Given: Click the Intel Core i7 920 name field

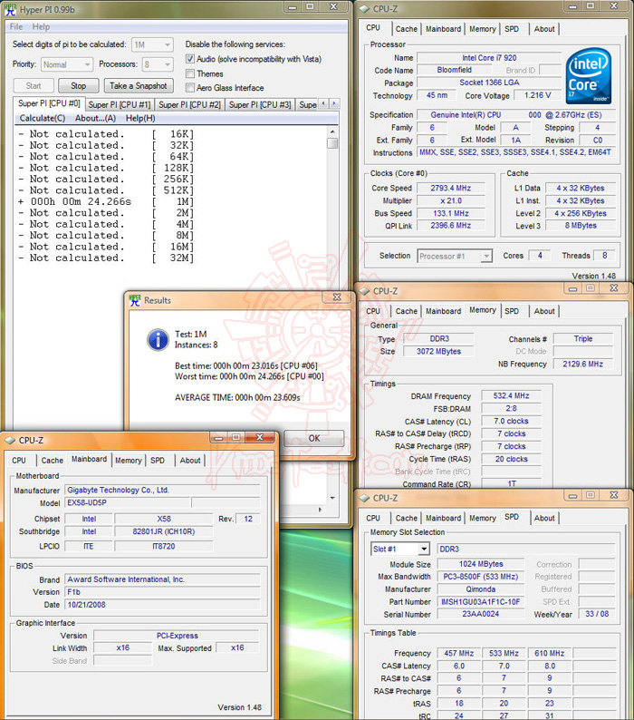Looking at the screenshot, I should tap(489, 58).
